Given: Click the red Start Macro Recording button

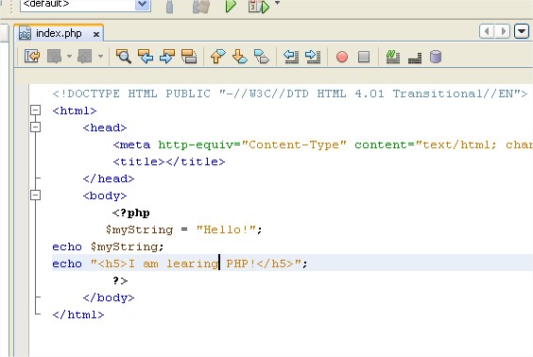Looking at the screenshot, I should click(x=342, y=57).
